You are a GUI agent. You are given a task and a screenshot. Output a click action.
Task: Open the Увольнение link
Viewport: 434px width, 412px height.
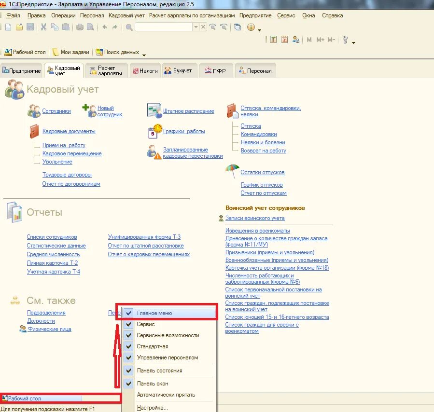coord(57,162)
